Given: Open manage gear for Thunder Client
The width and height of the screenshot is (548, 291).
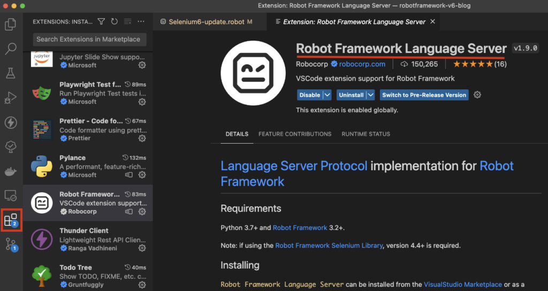Looking at the screenshot, I should coord(142,248).
